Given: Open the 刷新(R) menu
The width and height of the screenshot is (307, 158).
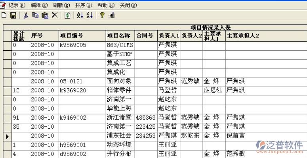Looking at the screenshot, I should coord(61,5).
